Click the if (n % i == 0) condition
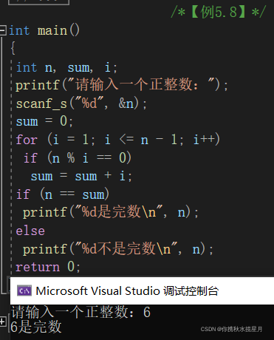Screen dimensions: 274x340 pyautogui.click(x=77, y=157)
